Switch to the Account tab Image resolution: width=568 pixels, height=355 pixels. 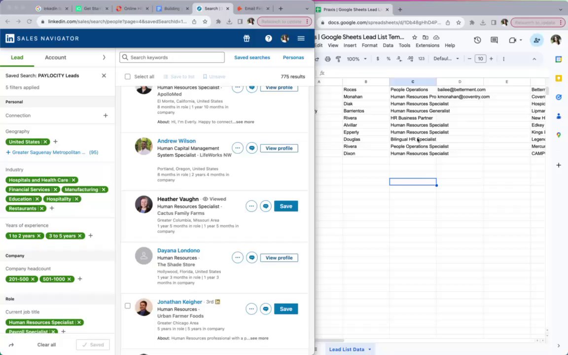(55, 58)
